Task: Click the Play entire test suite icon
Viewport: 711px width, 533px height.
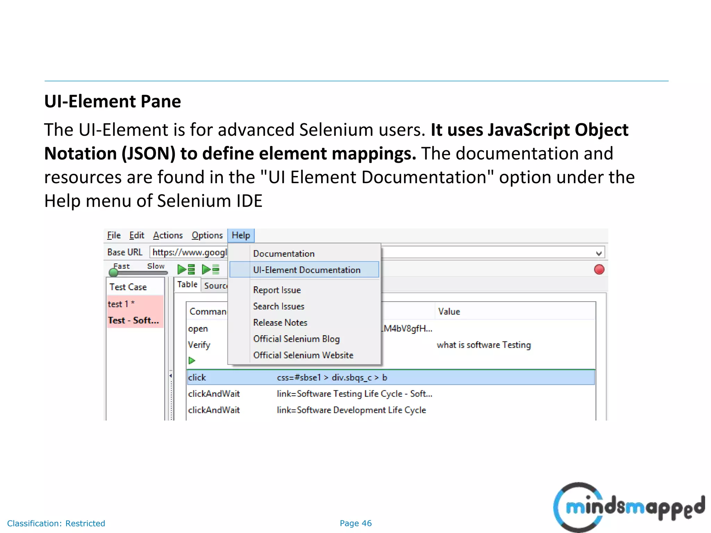Action: coord(186,269)
